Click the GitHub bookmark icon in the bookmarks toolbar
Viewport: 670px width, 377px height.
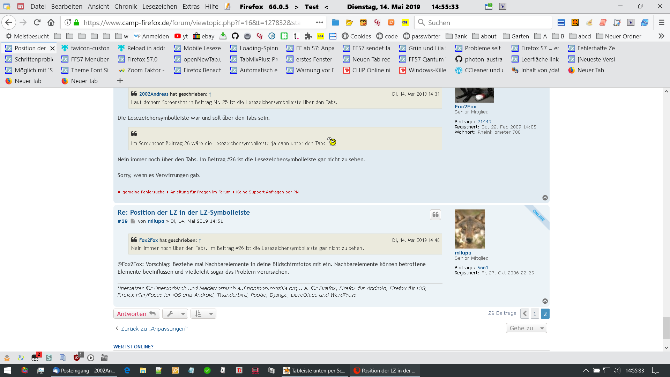click(235, 36)
